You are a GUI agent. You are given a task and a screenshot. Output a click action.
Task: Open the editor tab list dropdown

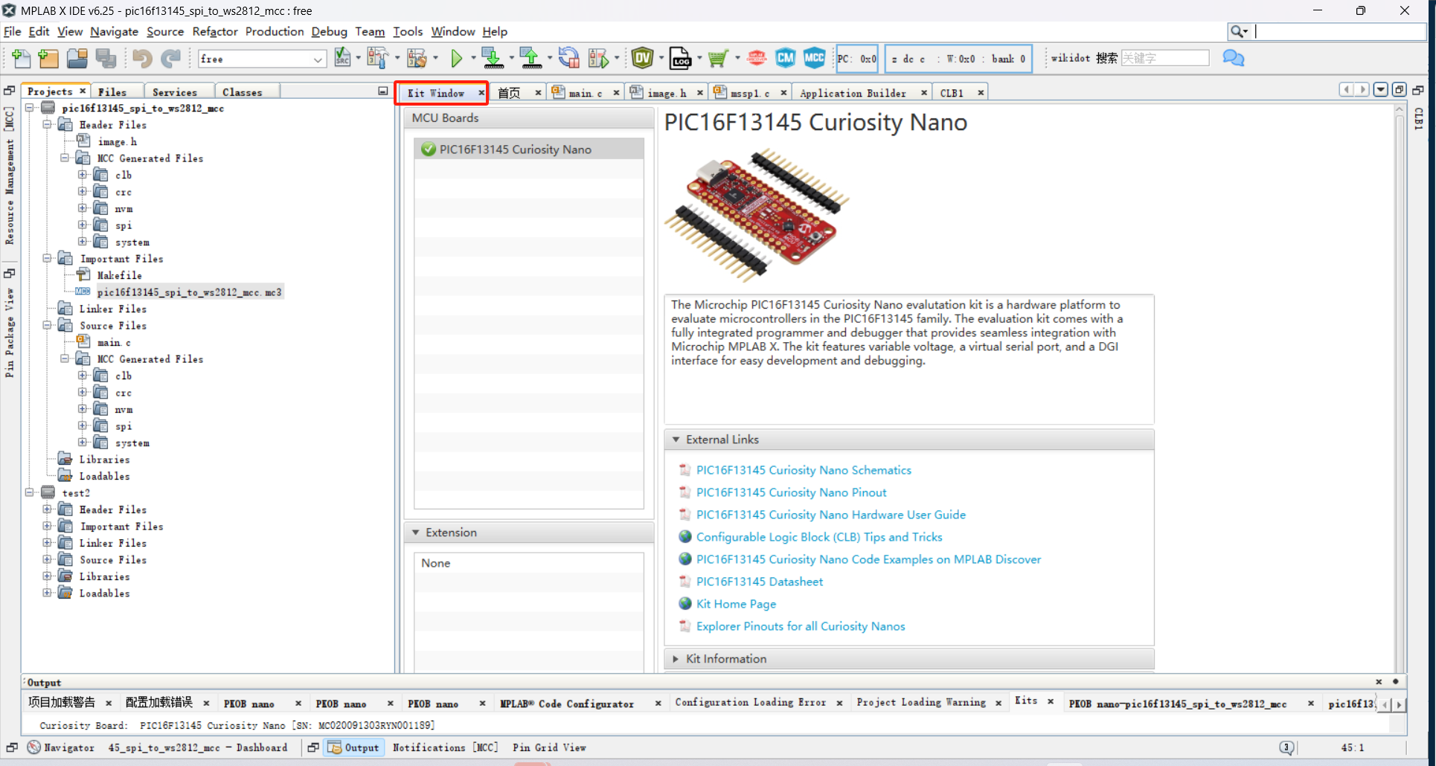(1381, 90)
